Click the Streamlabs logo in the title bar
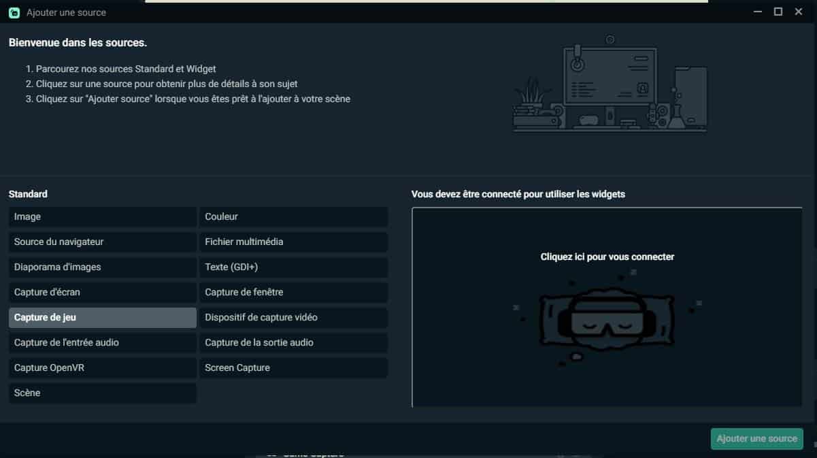Image resolution: width=817 pixels, height=458 pixels. point(14,12)
